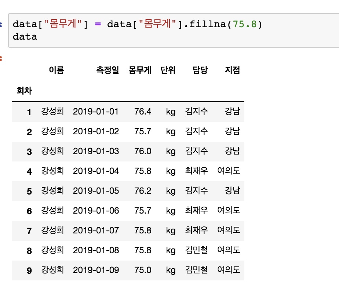The height and width of the screenshot is (287, 339).
Task: Select row index 1 in the table
Action: click(29, 112)
